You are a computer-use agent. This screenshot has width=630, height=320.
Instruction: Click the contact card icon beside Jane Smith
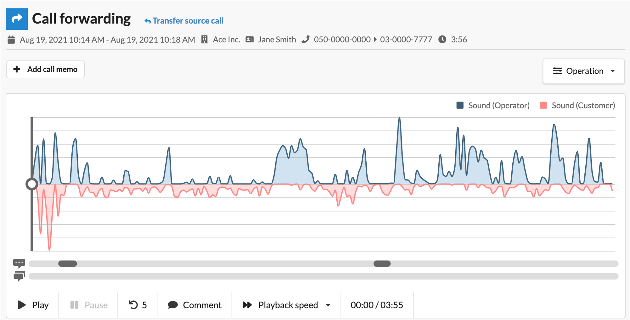[250, 39]
